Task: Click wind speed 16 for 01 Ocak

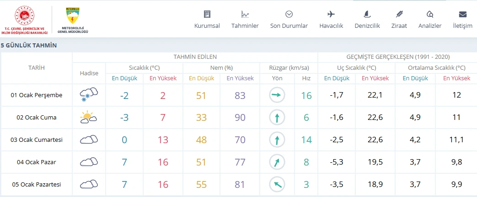Action: [306, 95]
